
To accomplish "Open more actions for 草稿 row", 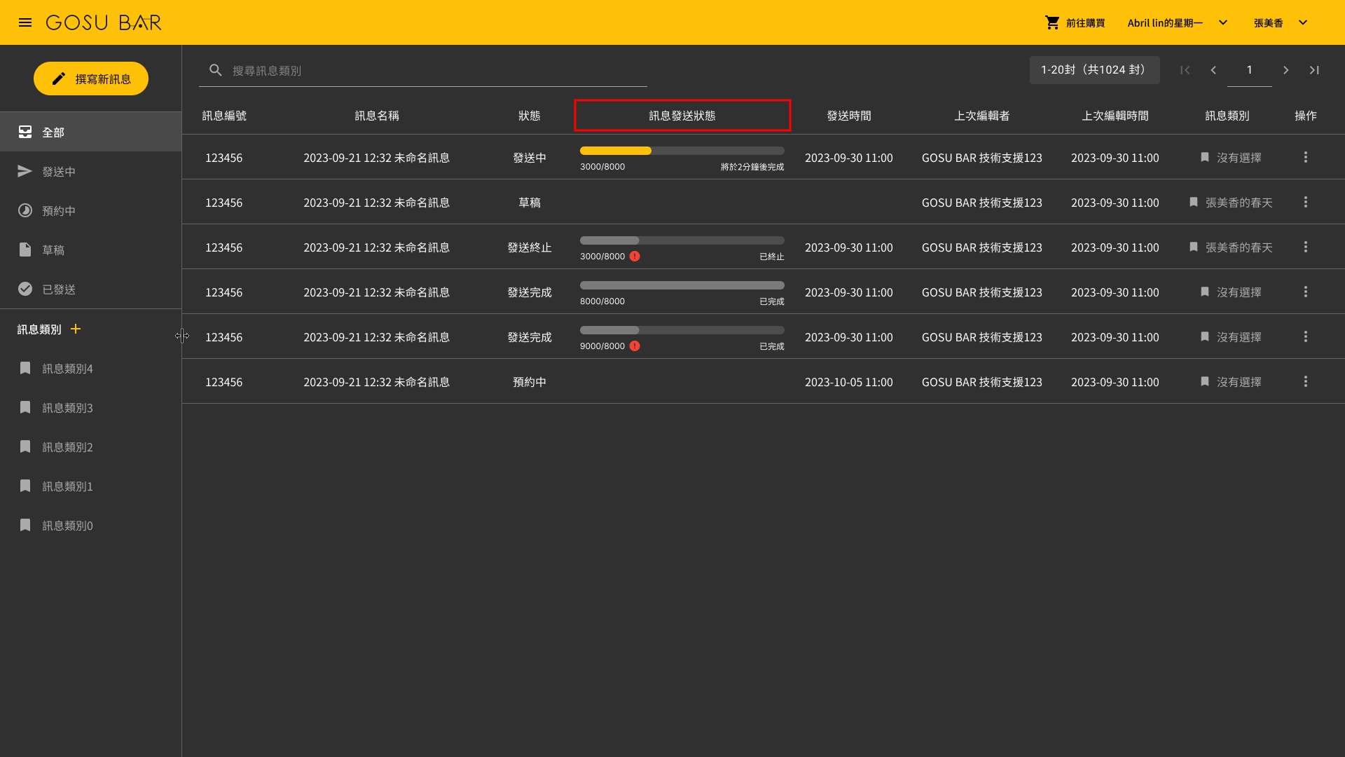I will click(1306, 202).
